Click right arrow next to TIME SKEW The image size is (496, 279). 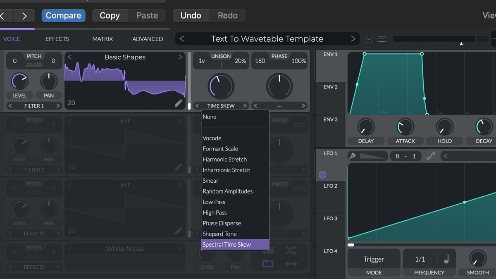click(245, 106)
